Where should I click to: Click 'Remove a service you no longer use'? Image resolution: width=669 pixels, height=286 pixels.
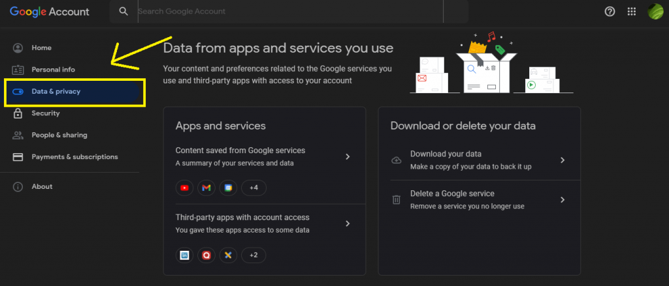click(467, 207)
